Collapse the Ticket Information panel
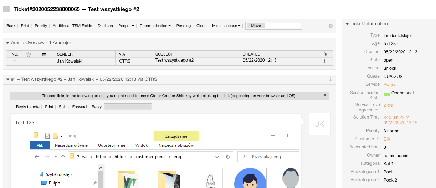The image size is (436, 188). click(347, 24)
